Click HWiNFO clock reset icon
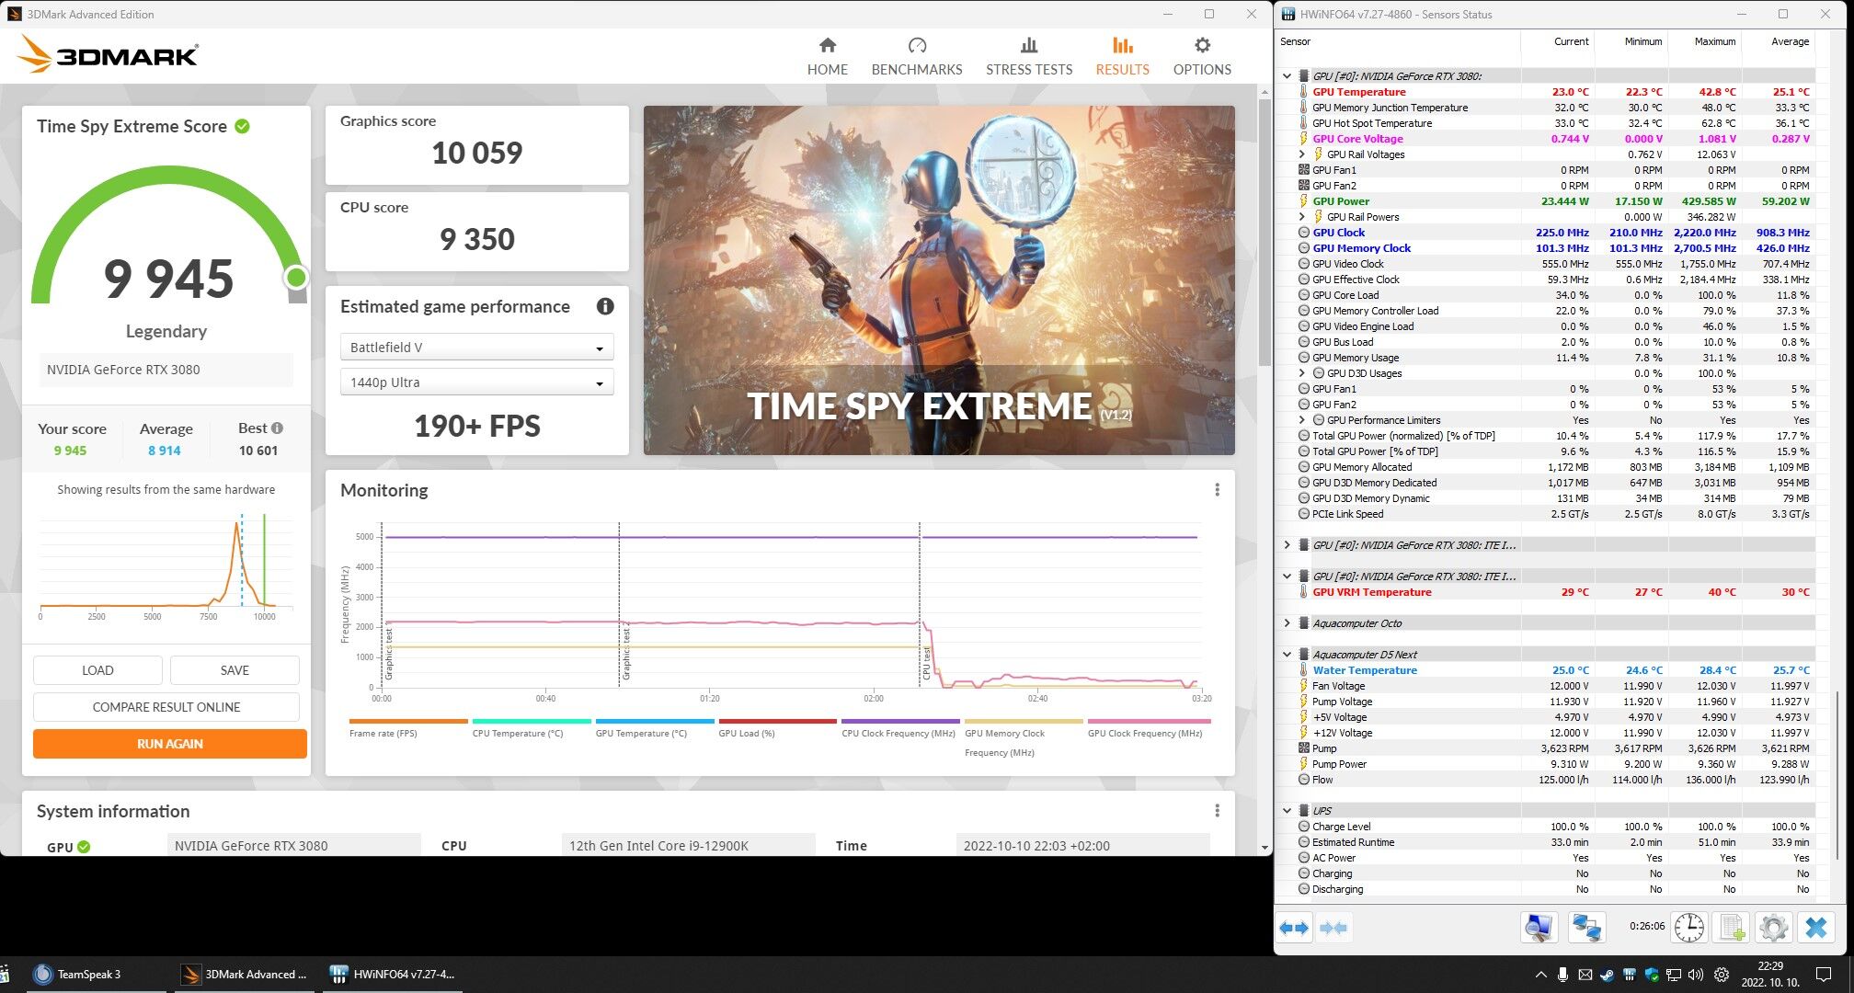1854x993 pixels. click(x=1688, y=928)
